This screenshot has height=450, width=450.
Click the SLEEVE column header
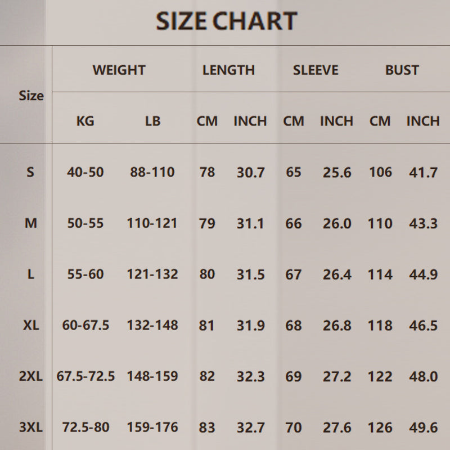tap(316, 70)
